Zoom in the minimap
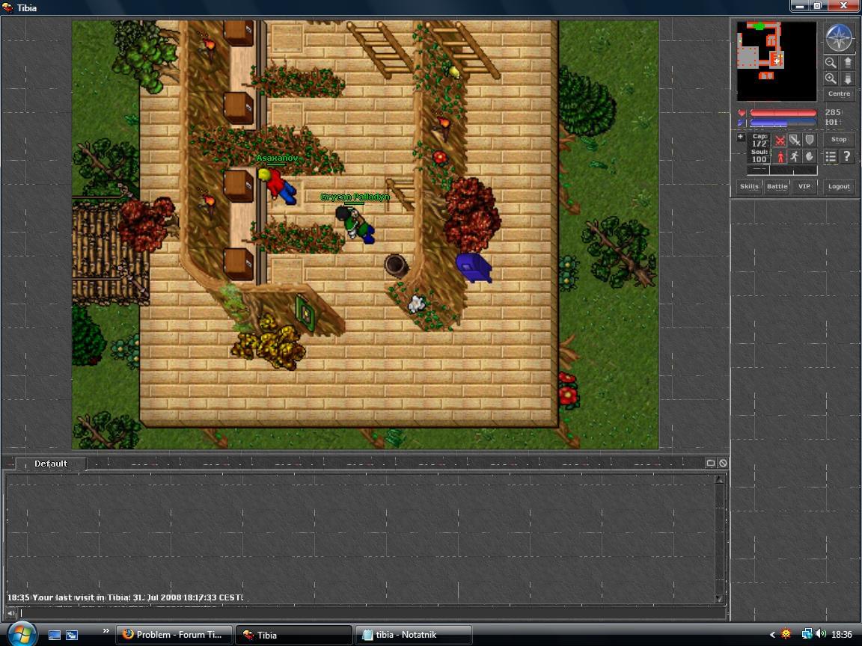The height and width of the screenshot is (646, 862). click(831, 79)
